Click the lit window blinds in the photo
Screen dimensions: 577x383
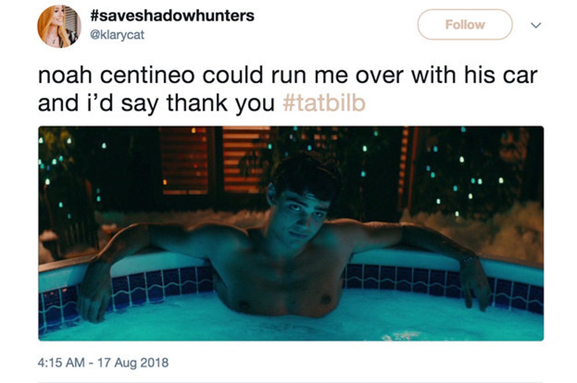[215, 159]
